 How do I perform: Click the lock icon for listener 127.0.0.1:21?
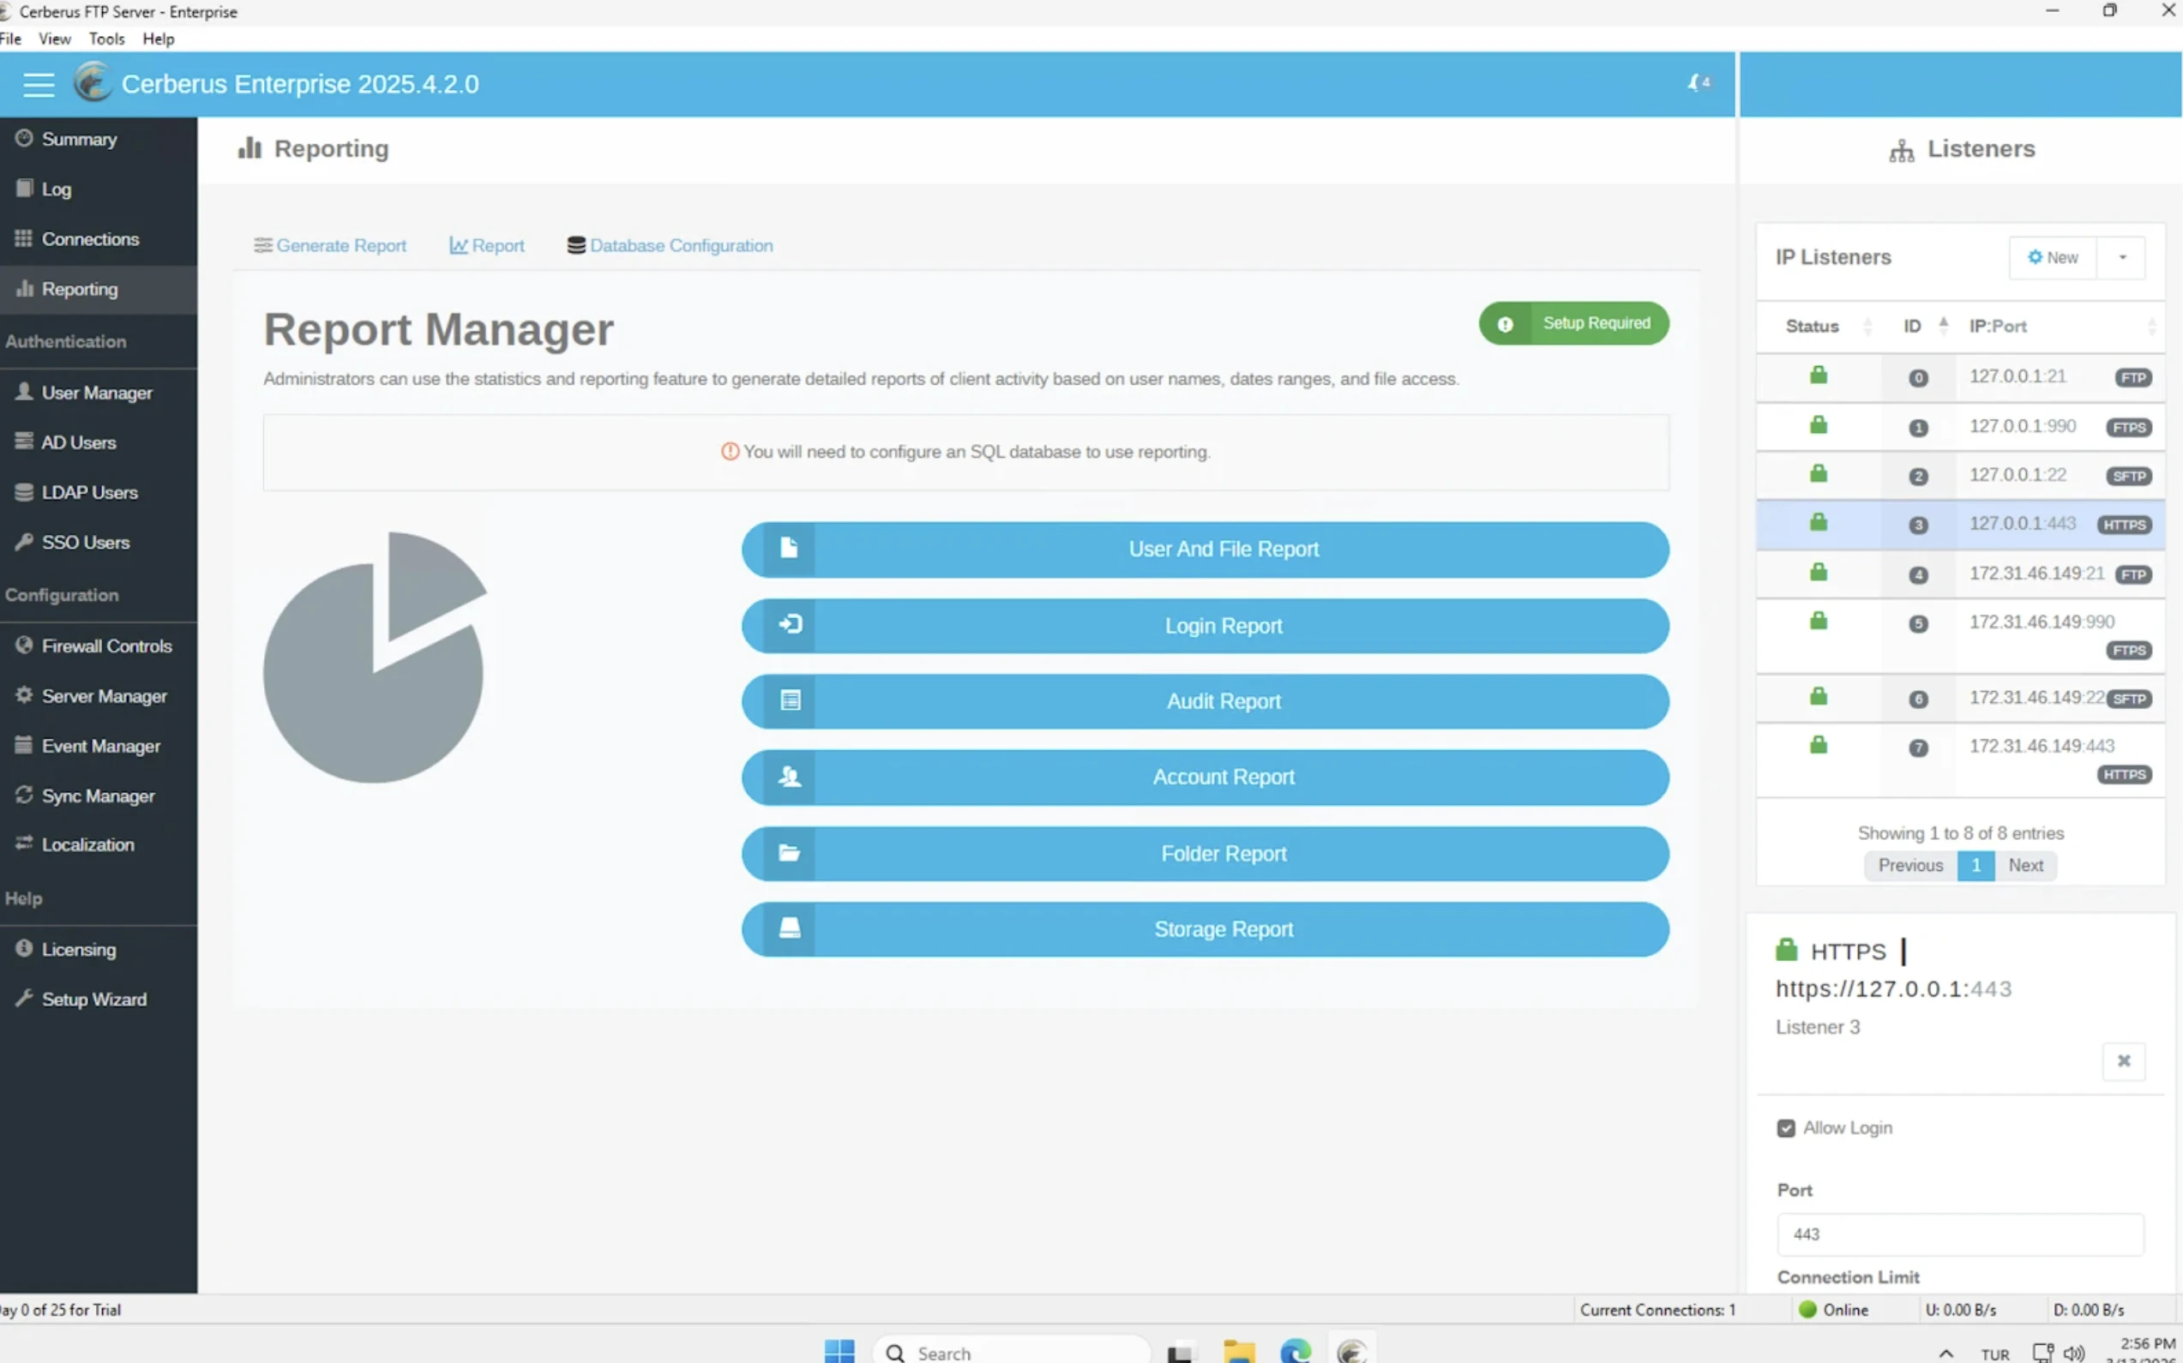(1818, 376)
